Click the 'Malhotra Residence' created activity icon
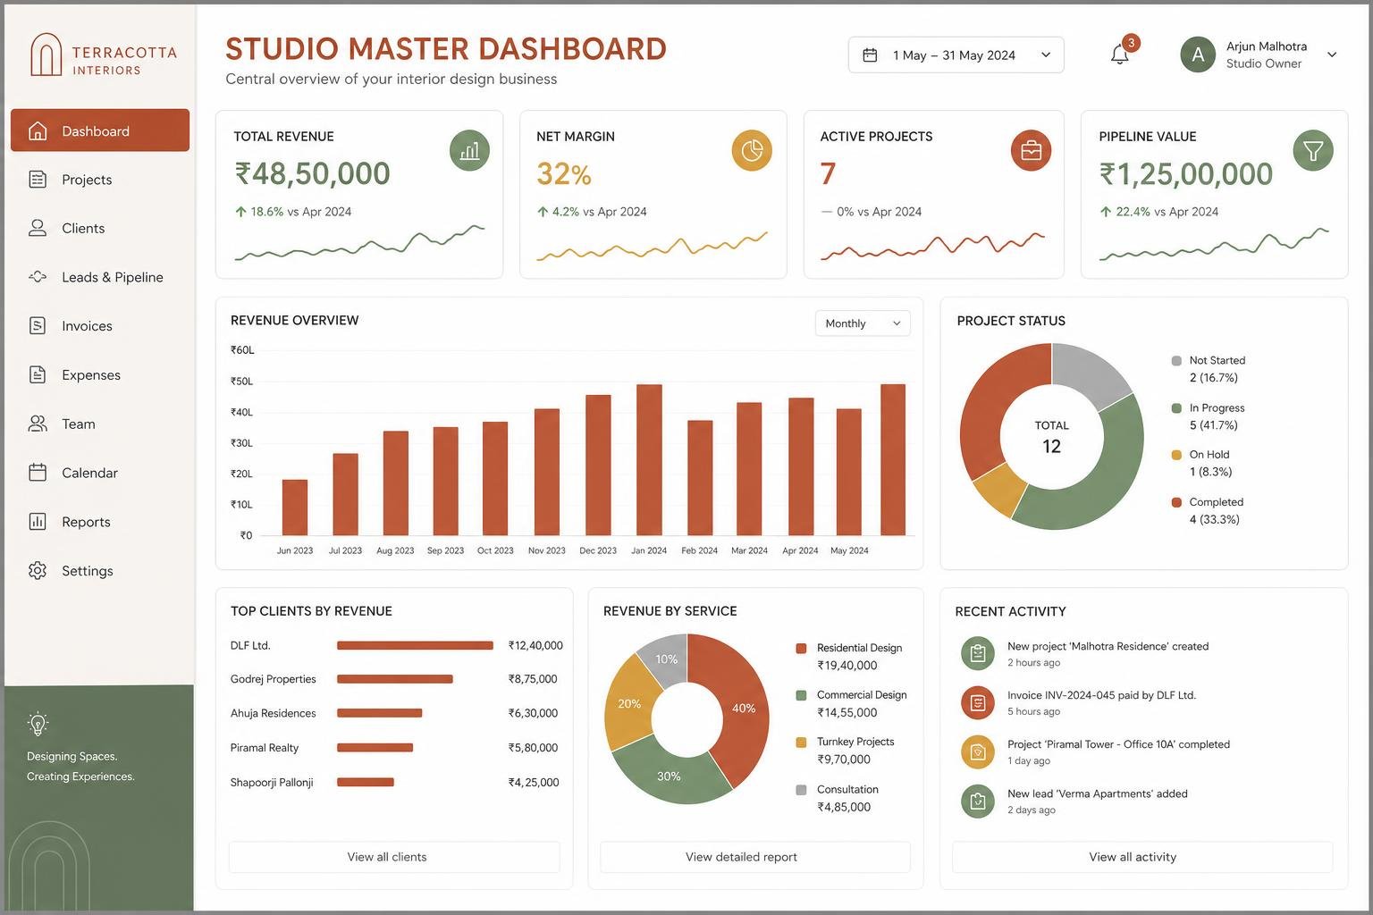Viewport: 1373px width, 915px height. 978,653
